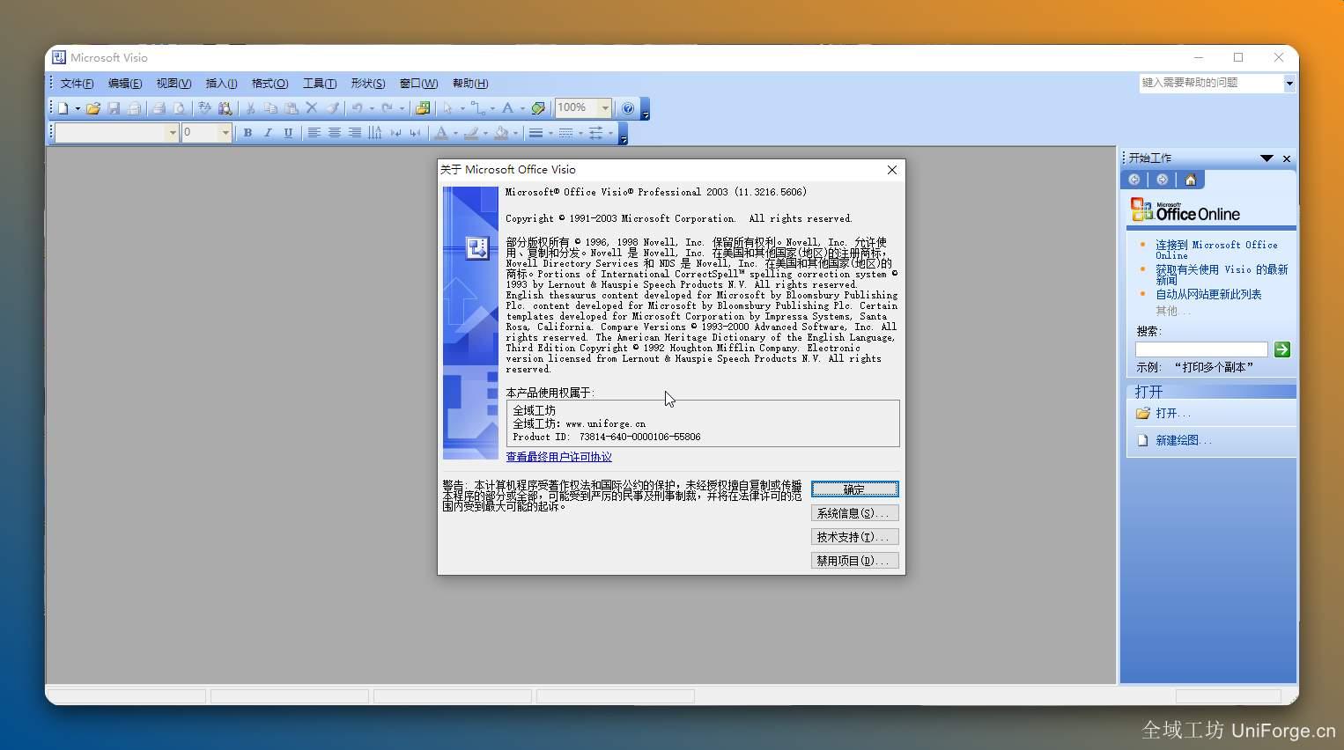Open the 文件(F) menu
The image size is (1344, 750).
tap(77, 84)
